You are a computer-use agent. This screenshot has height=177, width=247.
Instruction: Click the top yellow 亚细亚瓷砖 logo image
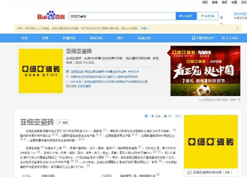click(x=41, y=71)
